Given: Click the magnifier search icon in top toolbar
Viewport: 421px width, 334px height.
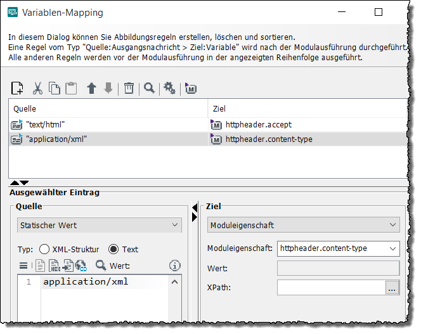Looking at the screenshot, I should pyautogui.click(x=149, y=89).
